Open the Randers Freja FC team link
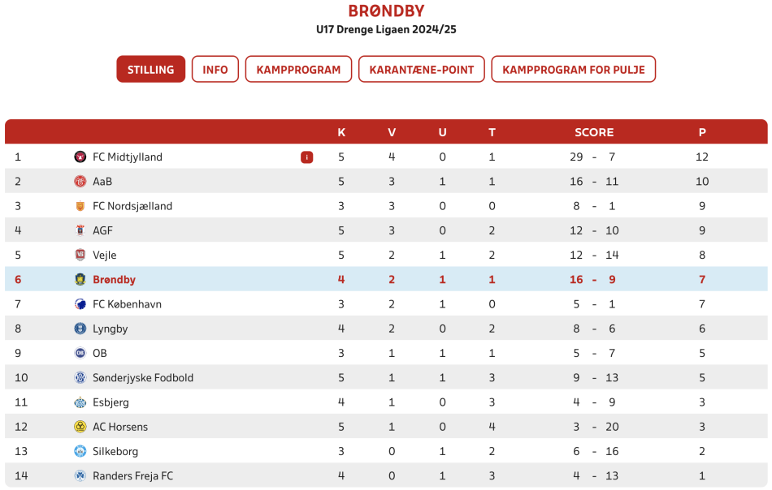The image size is (772, 490). click(x=133, y=475)
